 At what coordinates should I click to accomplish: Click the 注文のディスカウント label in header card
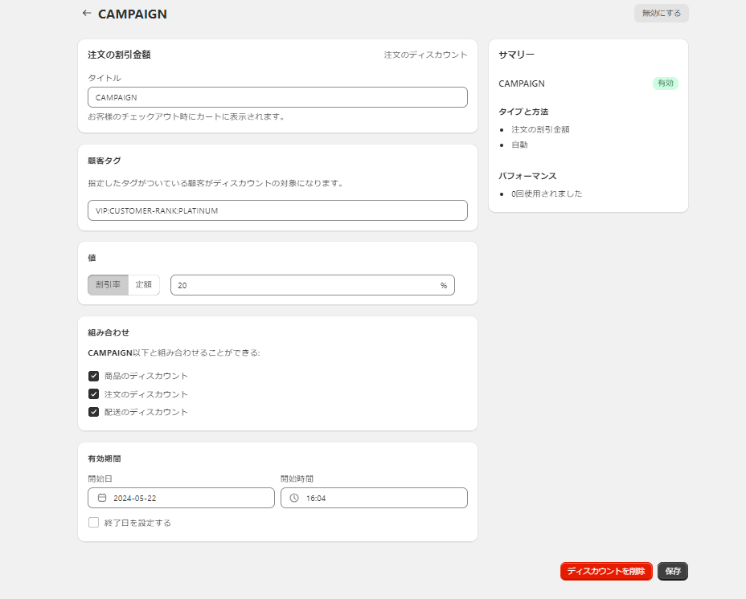[x=425, y=55]
